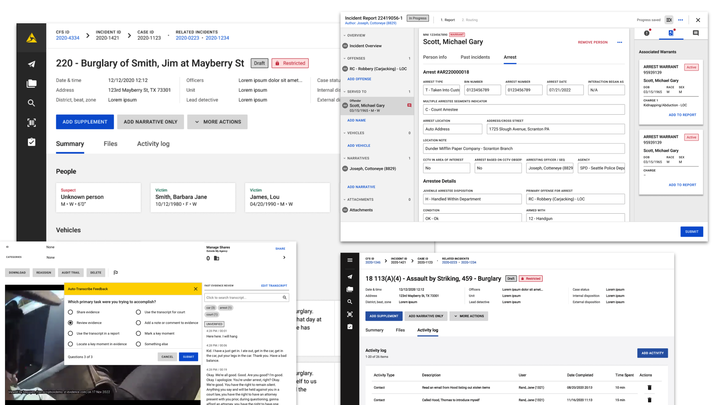Viewport: 720px width, 405px height.
Task: Click the flag icon next to DELETE button
Action: [116, 273]
